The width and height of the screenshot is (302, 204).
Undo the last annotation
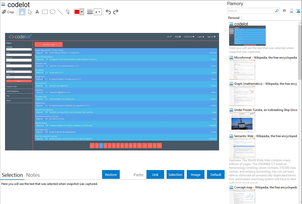point(108,12)
